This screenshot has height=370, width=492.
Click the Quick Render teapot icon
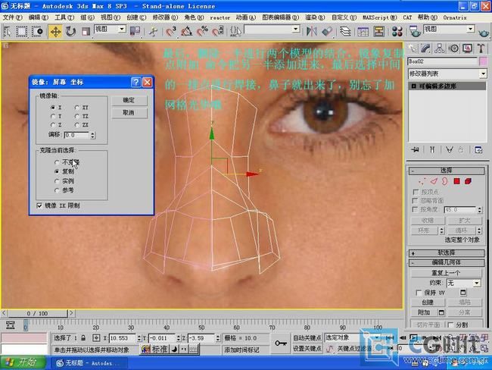click(x=484, y=32)
